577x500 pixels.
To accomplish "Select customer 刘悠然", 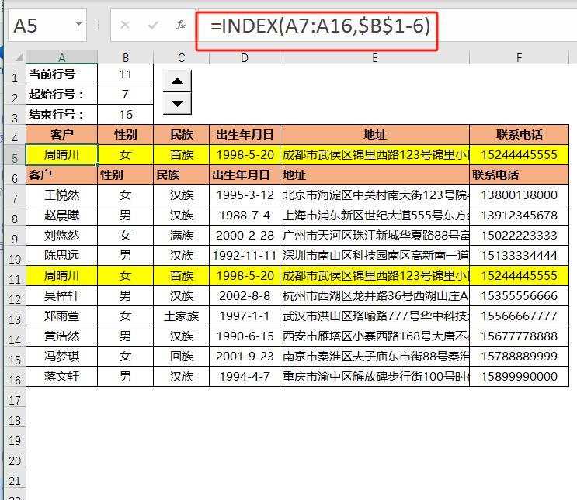I will pyautogui.click(x=62, y=236).
